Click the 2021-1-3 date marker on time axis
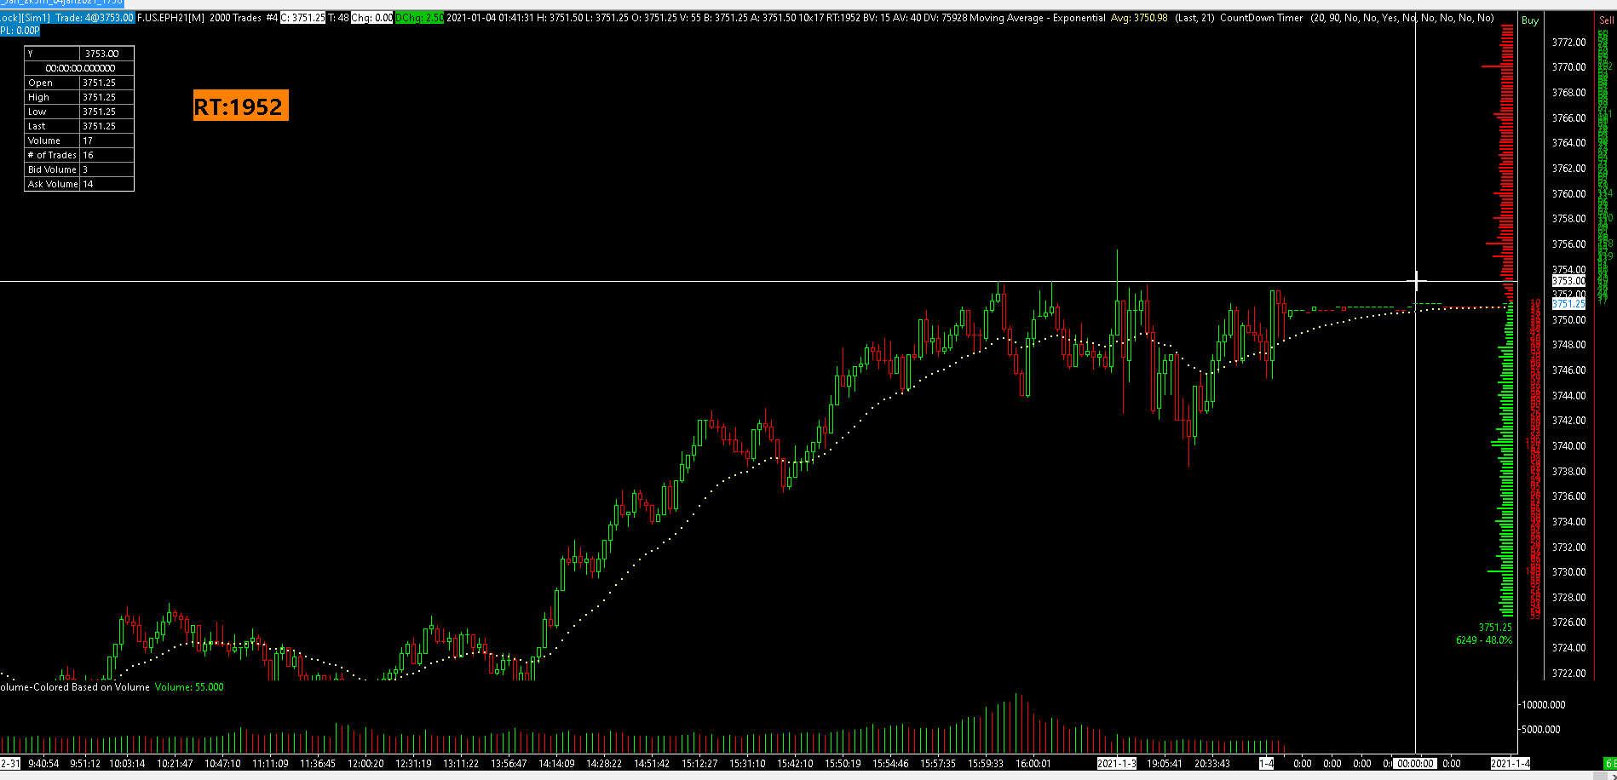Image resolution: width=1617 pixels, height=780 pixels. pos(1117,764)
